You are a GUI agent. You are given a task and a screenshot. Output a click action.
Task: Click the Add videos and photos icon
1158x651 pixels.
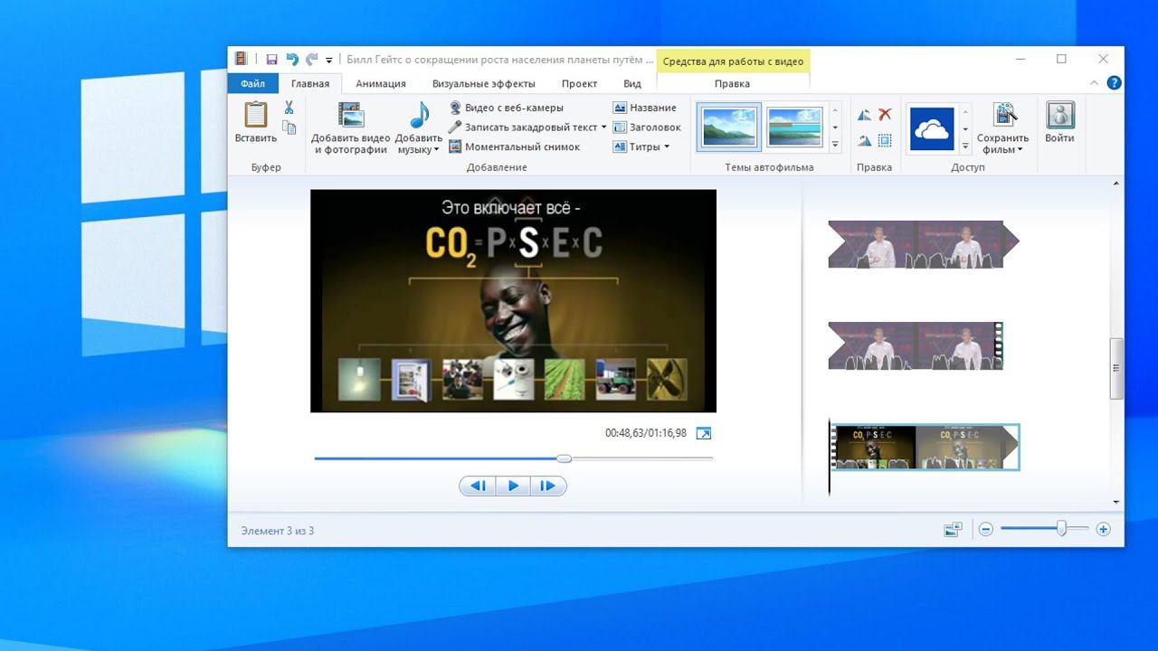coord(350,116)
